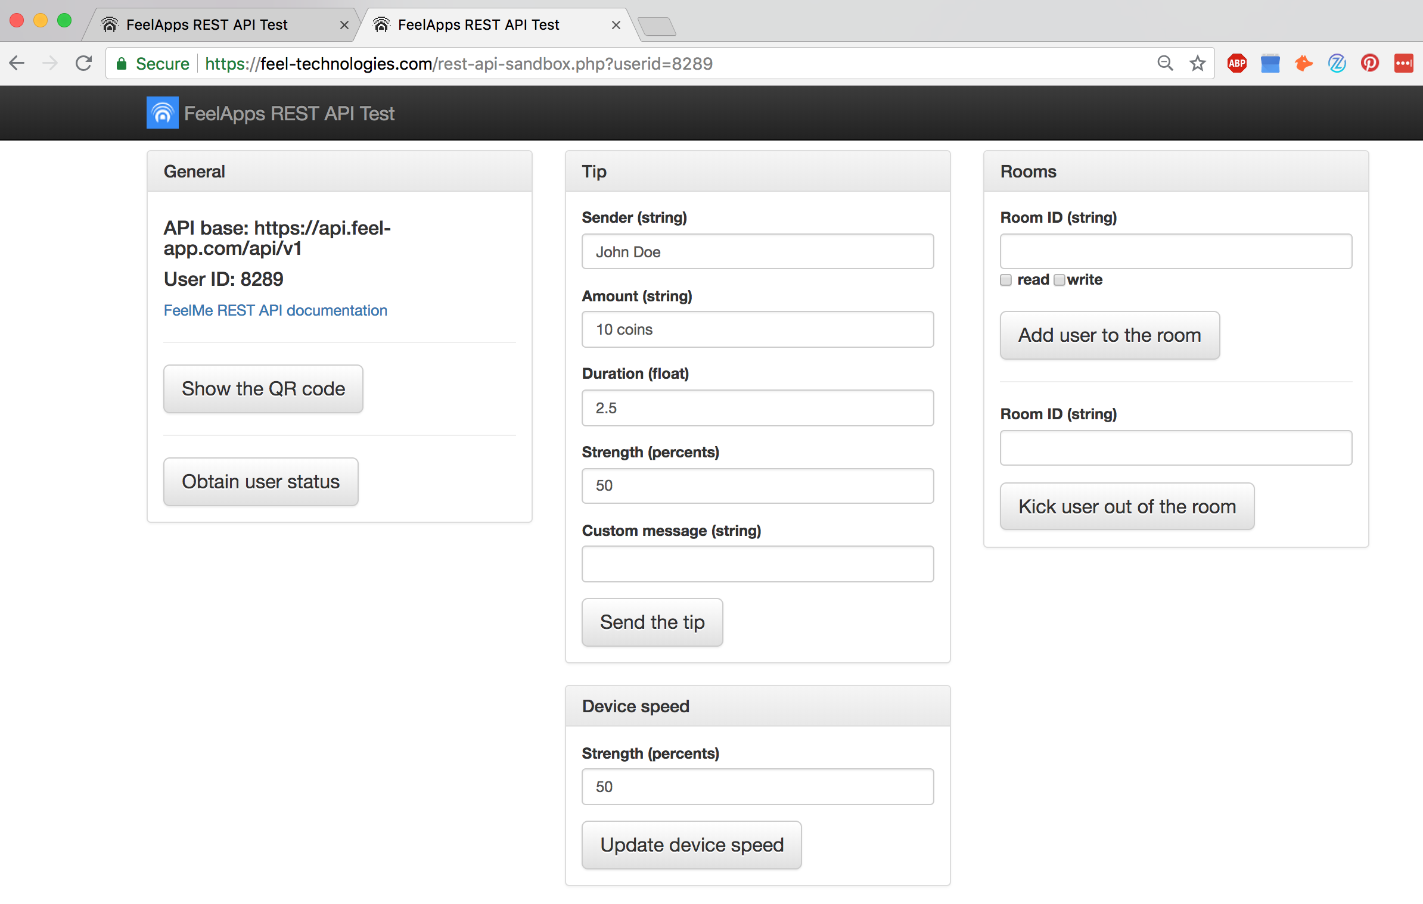Switch to the first FeelApps tab
1423x904 pixels.
(206, 25)
